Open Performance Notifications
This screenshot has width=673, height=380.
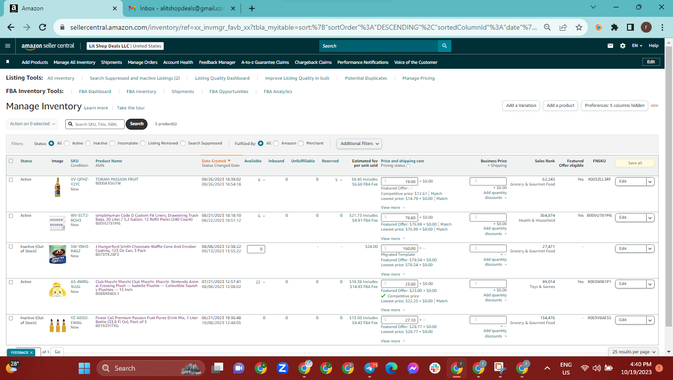click(363, 62)
